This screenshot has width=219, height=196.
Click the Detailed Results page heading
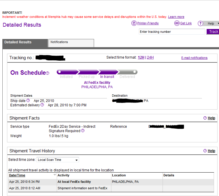22,25
